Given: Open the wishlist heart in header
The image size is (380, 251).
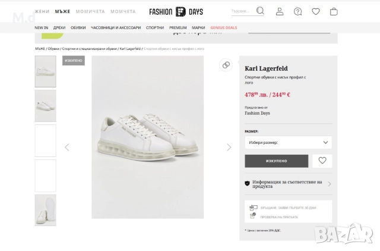Looking at the screenshot, I should [316, 11].
